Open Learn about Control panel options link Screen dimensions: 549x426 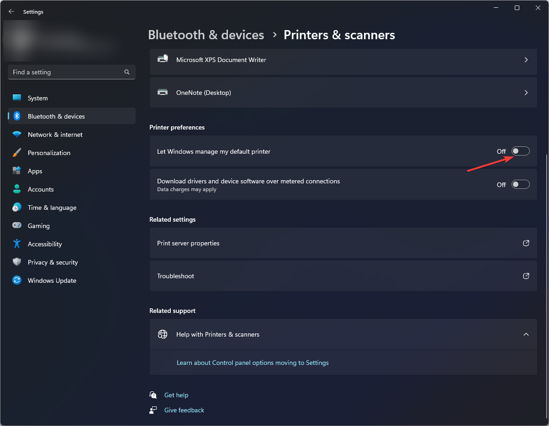(x=253, y=363)
